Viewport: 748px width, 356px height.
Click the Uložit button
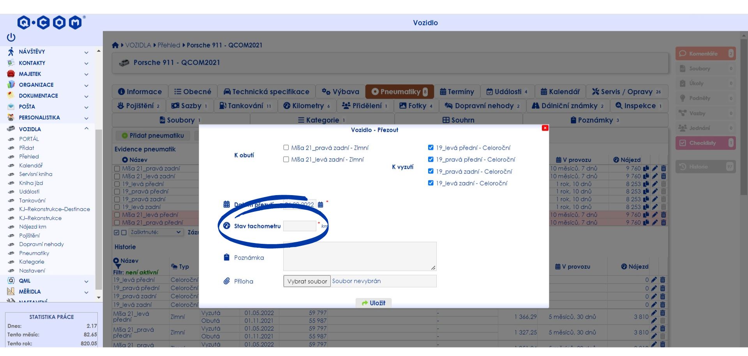tap(374, 303)
